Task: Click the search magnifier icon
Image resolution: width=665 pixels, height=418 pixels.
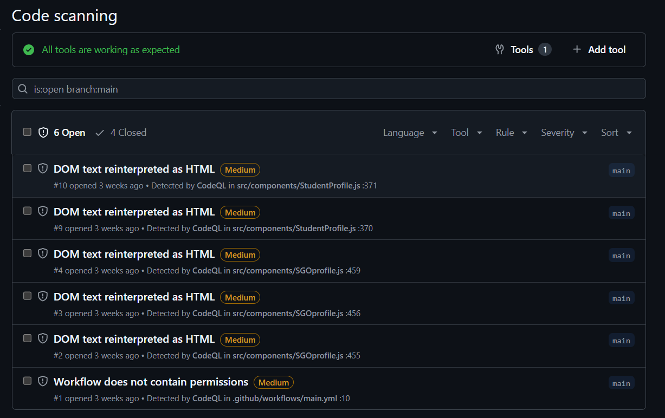Action: [x=23, y=89]
